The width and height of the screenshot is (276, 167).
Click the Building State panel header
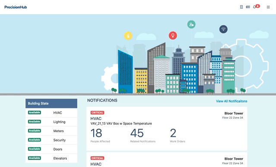point(51,103)
